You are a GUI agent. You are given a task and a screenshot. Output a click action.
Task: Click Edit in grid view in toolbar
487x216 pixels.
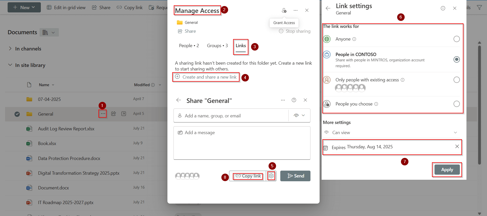[x=66, y=8]
